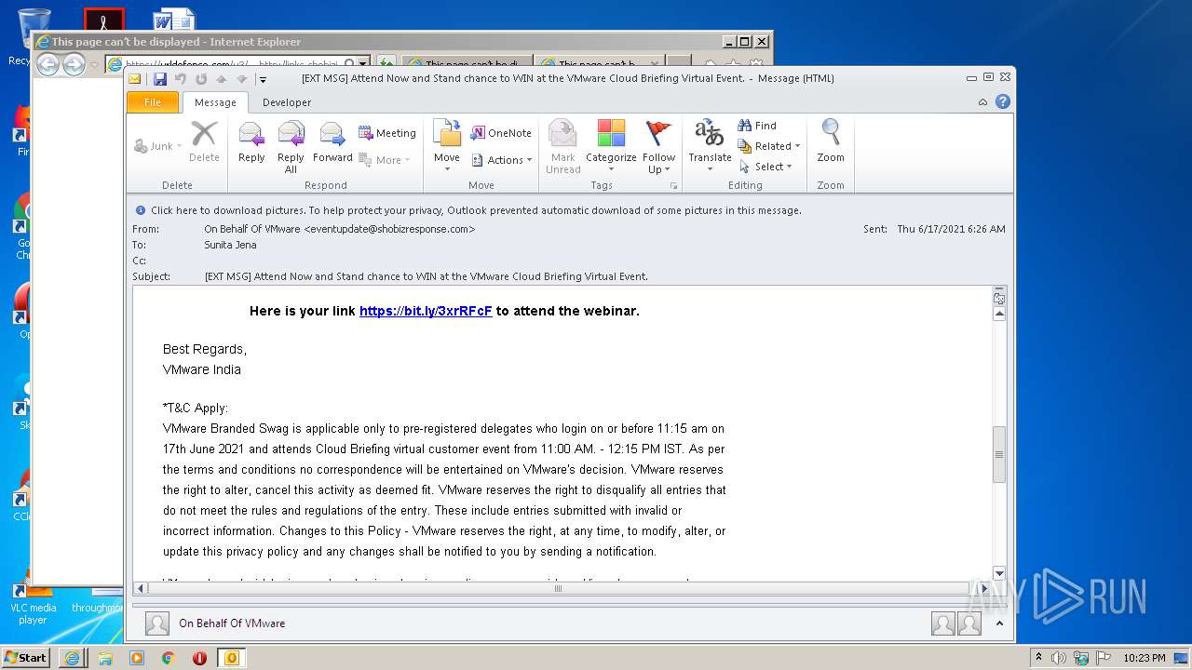Open the Select dropdown
The width and height of the screenshot is (1192, 670).
click(x=765, y=167)
